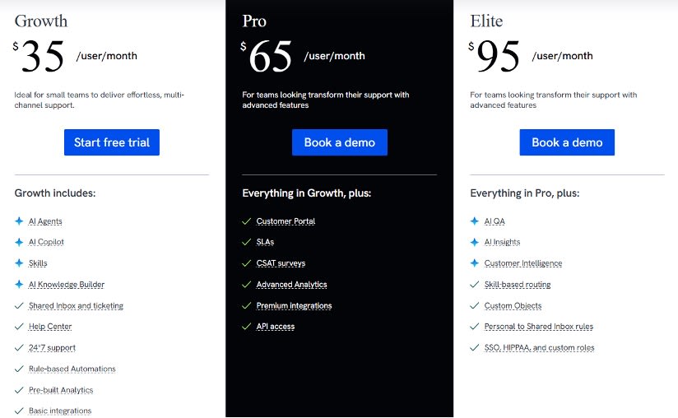
Task: Click the sparkle icon next to AI Copilot
Action: click(19, 242)
